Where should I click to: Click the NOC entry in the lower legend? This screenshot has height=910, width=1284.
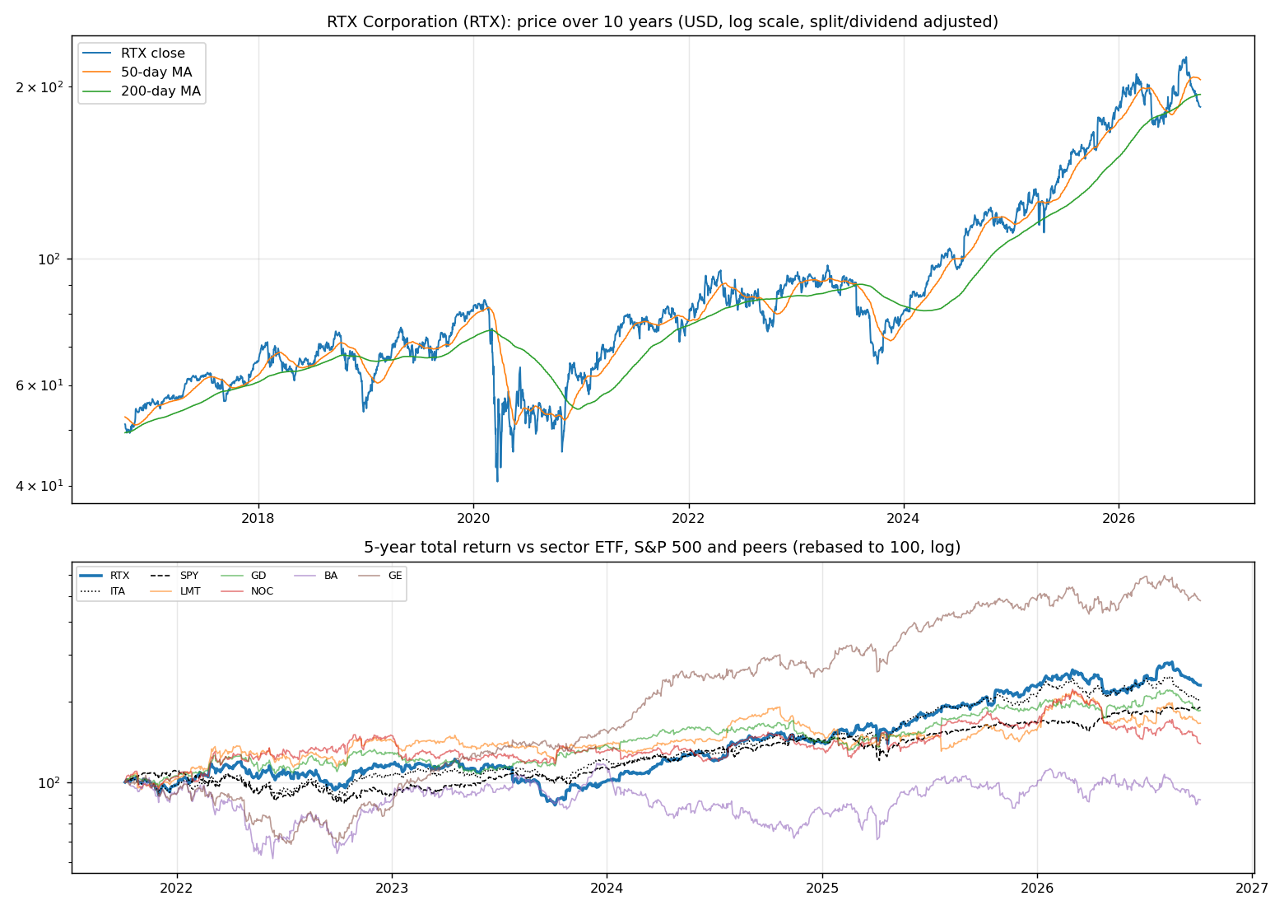(x=248, y=591)
